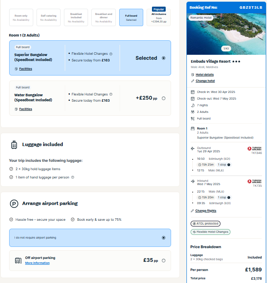Open Facilities for Superior Bungalow
267x283 pixels.
click(x=25, y=69)
